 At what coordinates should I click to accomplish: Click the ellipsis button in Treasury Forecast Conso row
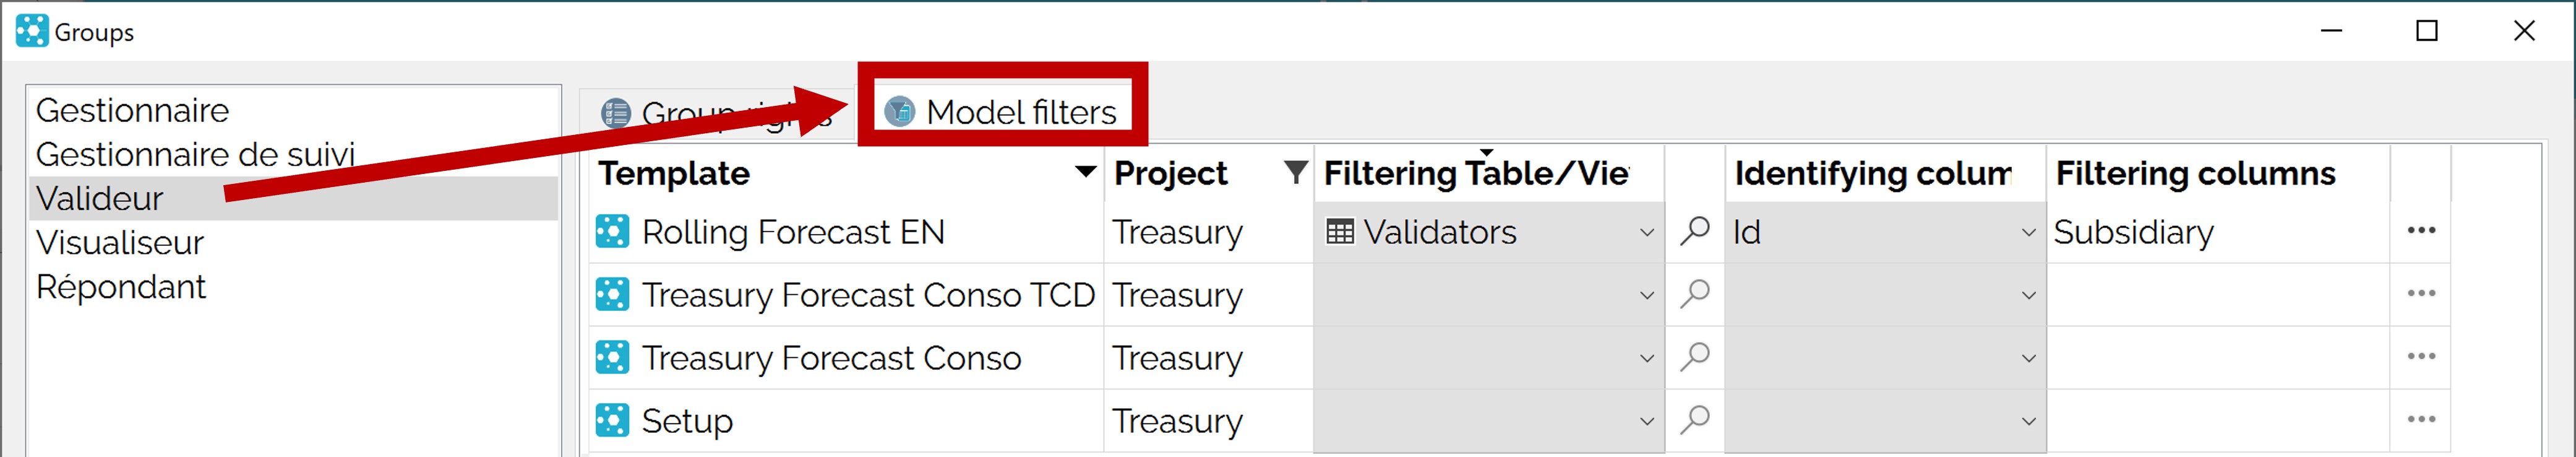point(2421,357)
